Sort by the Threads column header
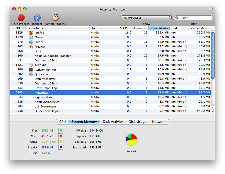This screenshot has width=225, height=174. coord(140,28)
